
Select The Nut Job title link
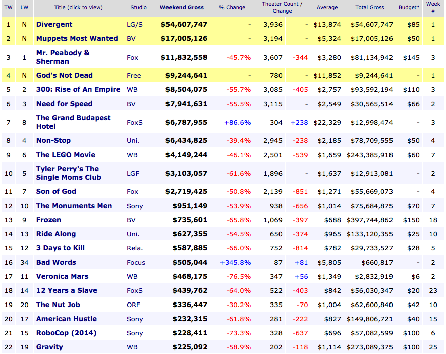(58, 305)
